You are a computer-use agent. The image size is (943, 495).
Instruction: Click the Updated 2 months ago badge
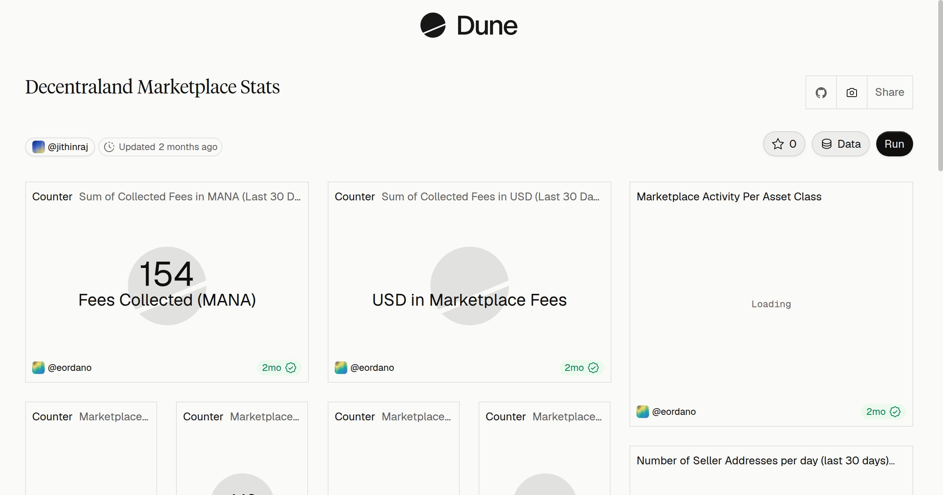[x=160, y=147]
